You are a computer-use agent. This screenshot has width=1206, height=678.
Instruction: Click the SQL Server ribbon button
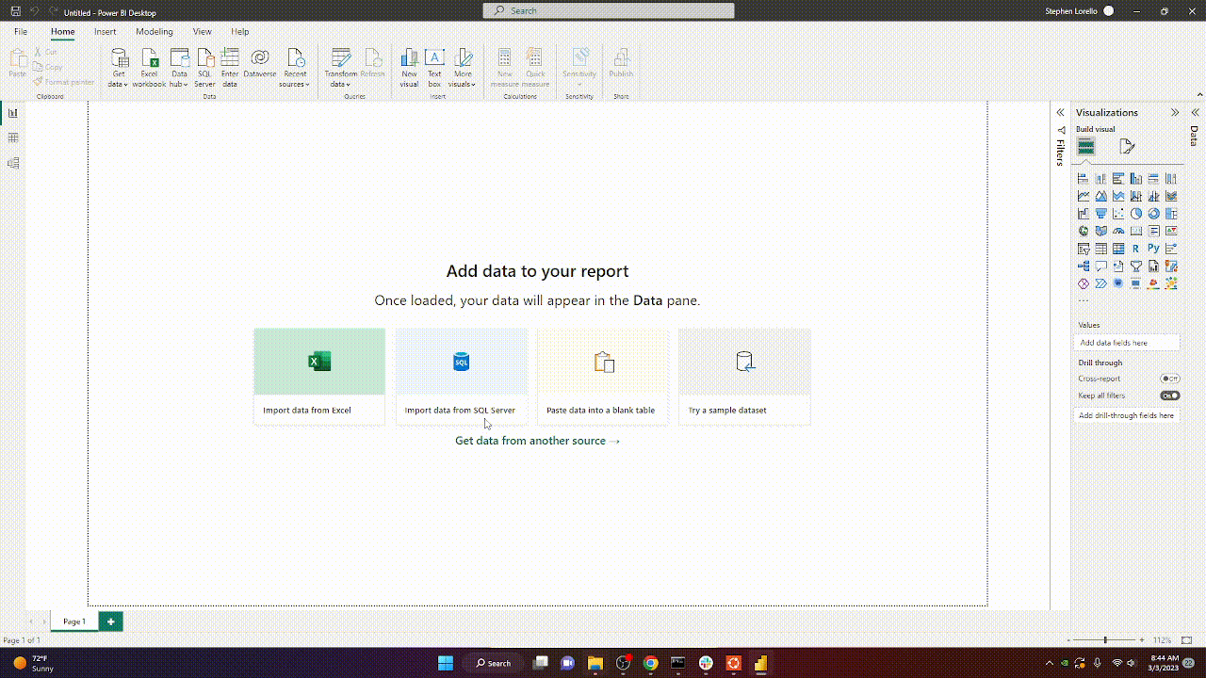coord(204,68)
